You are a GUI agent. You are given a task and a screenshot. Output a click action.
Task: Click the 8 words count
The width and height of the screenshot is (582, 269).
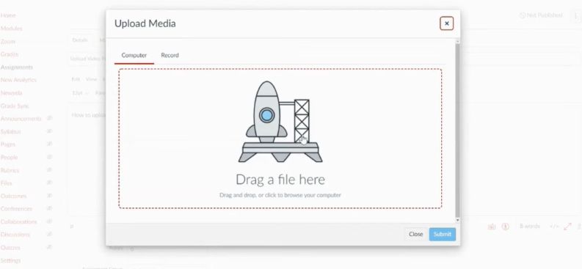pos(530,226)
